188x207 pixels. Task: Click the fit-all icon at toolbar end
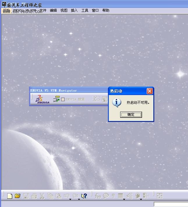[160, 196]
